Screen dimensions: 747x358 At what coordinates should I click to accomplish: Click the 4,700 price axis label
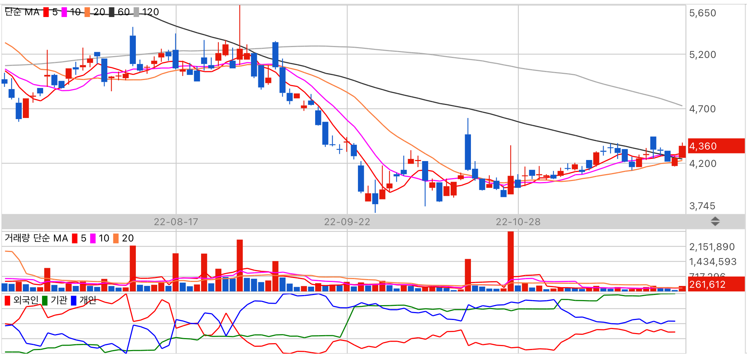click(702, 109)
